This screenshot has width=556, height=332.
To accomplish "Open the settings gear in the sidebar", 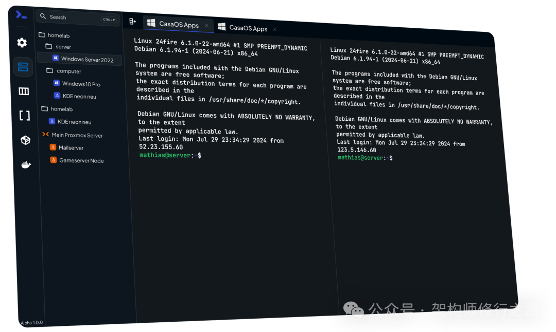I will pos(22,43).
